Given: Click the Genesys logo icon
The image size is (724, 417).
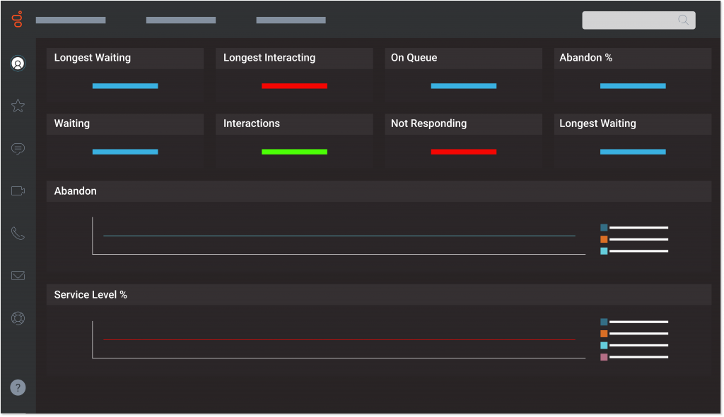Looking at the screenshot, I should coord(18,19).
